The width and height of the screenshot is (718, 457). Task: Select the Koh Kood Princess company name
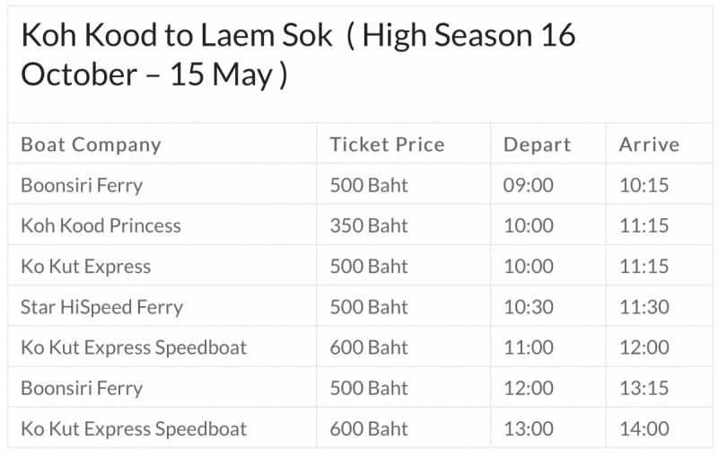click(101, 225)
